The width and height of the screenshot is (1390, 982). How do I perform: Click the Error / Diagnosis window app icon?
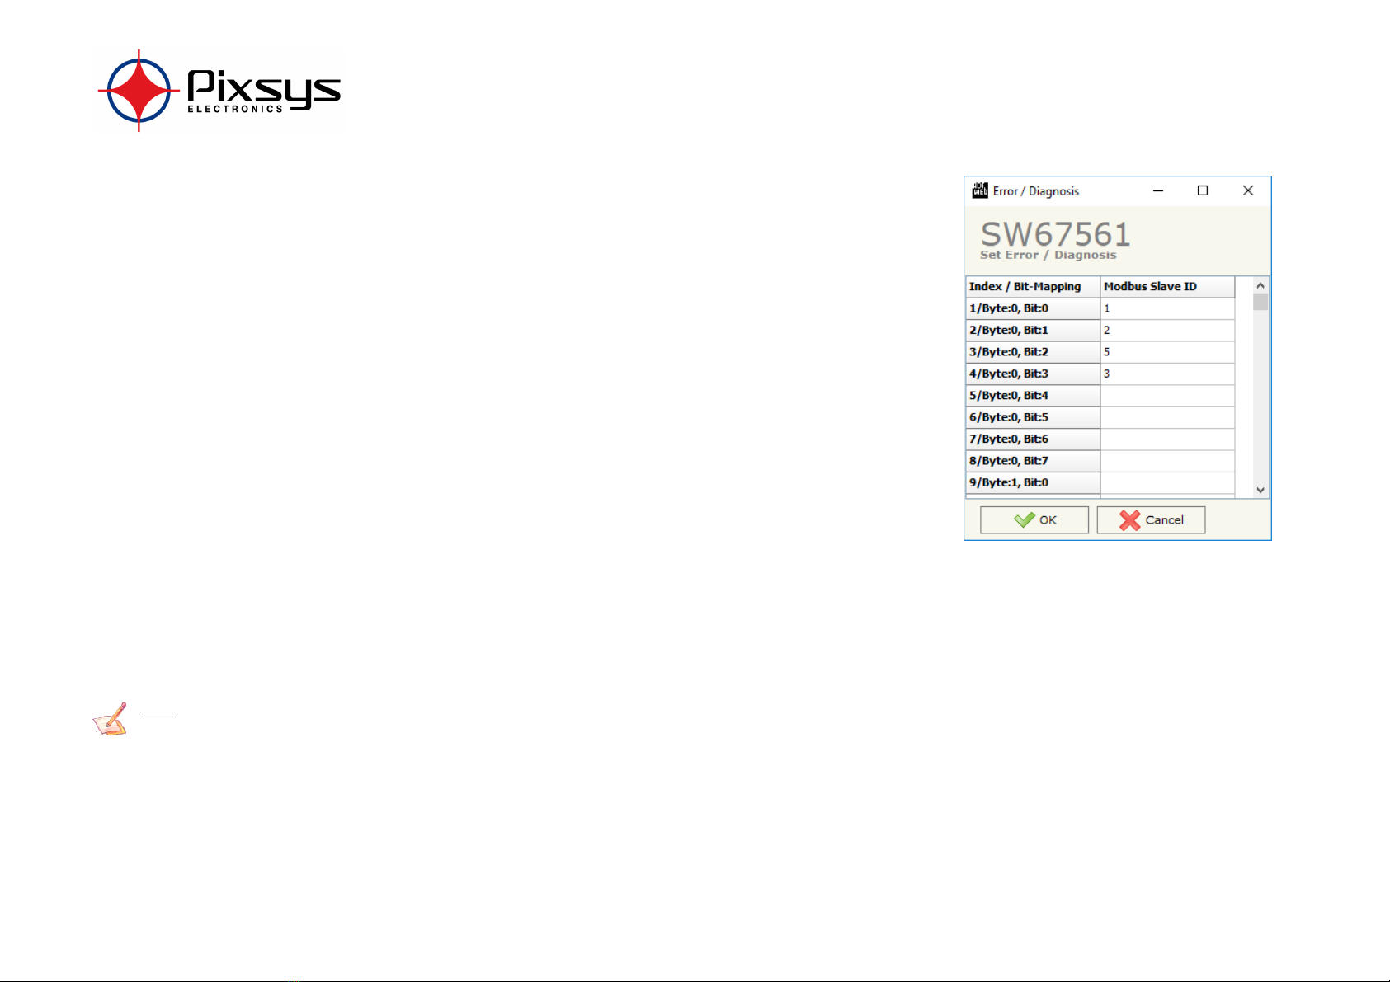[980, 190]
